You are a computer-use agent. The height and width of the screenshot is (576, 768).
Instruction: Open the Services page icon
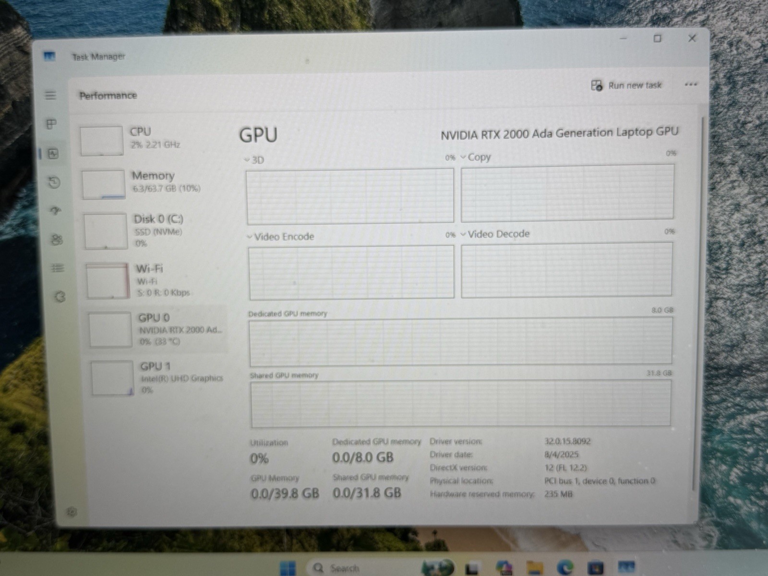[x=60, y=297]
